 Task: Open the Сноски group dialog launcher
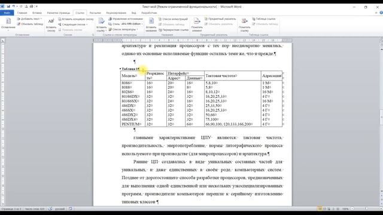93,35
